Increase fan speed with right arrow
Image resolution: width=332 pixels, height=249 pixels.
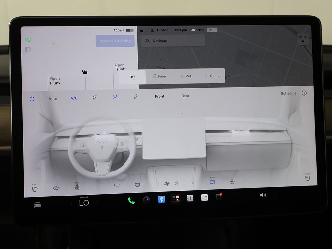coord(192,183)
